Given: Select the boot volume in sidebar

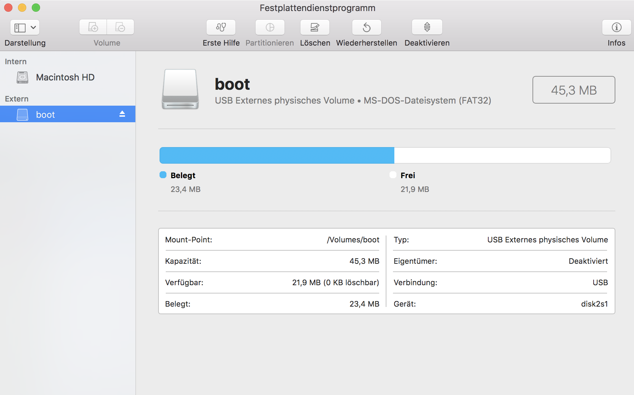Looking at the screenshot, I should (68, 114).
